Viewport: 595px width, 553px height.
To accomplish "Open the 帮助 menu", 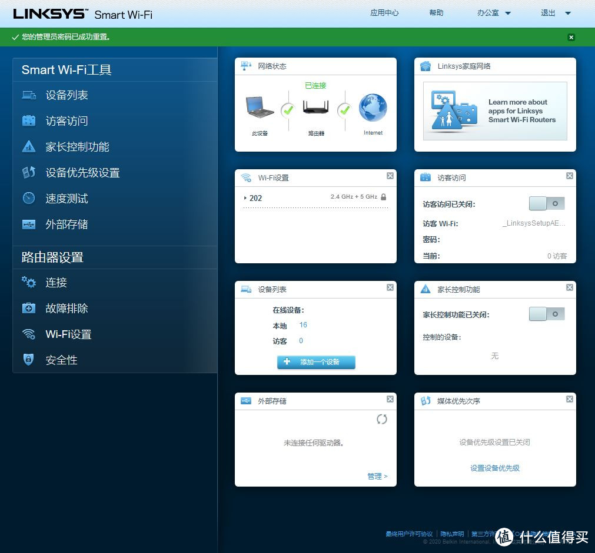I will pos(436,13).
